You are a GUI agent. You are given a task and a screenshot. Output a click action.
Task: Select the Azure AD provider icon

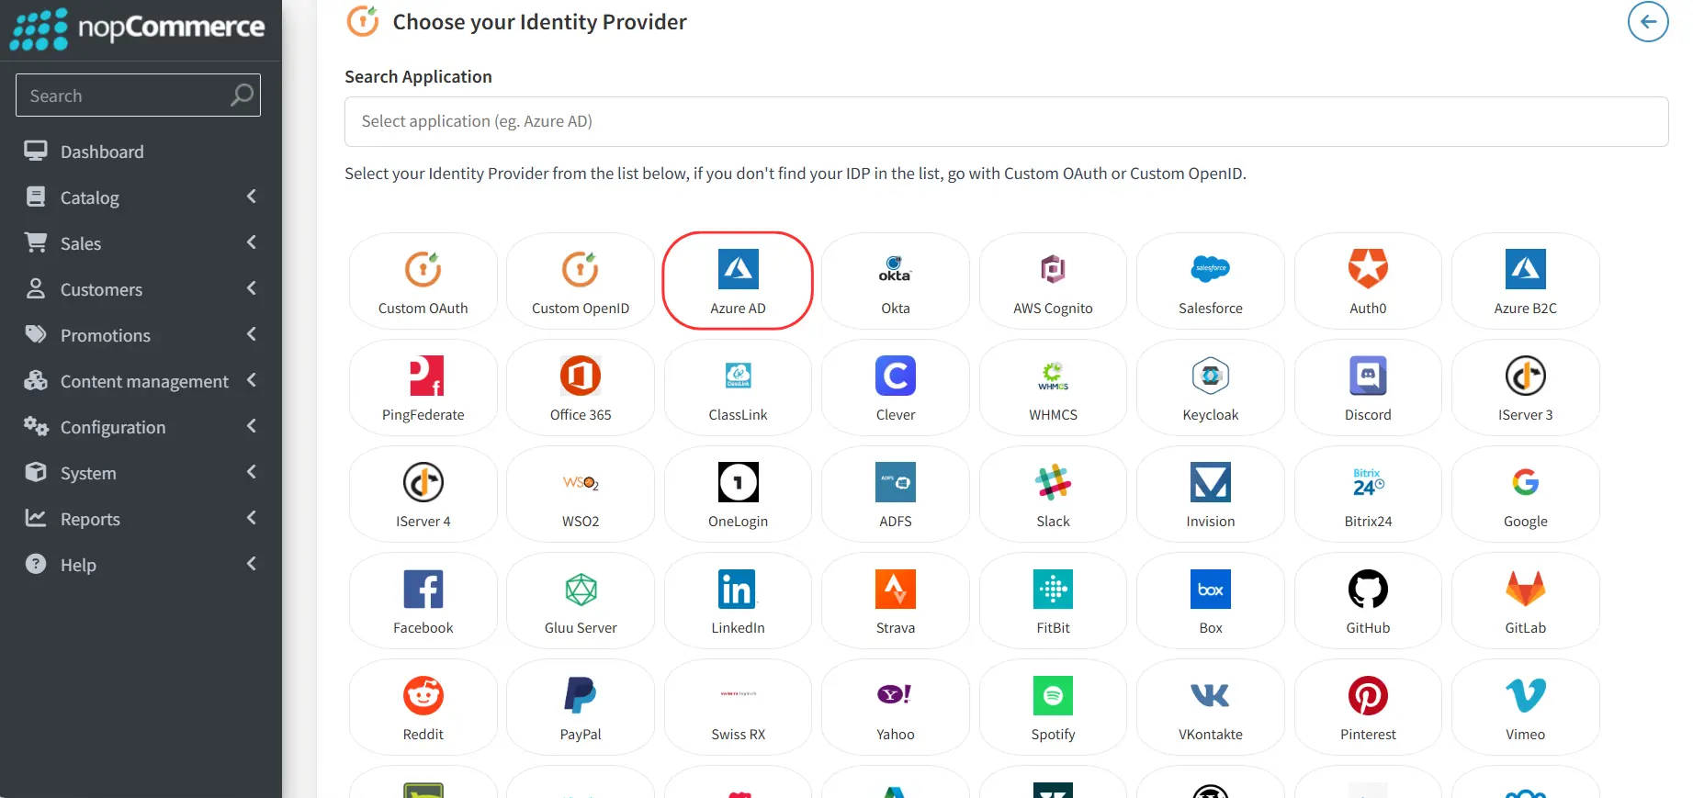(x=738, y=269)
